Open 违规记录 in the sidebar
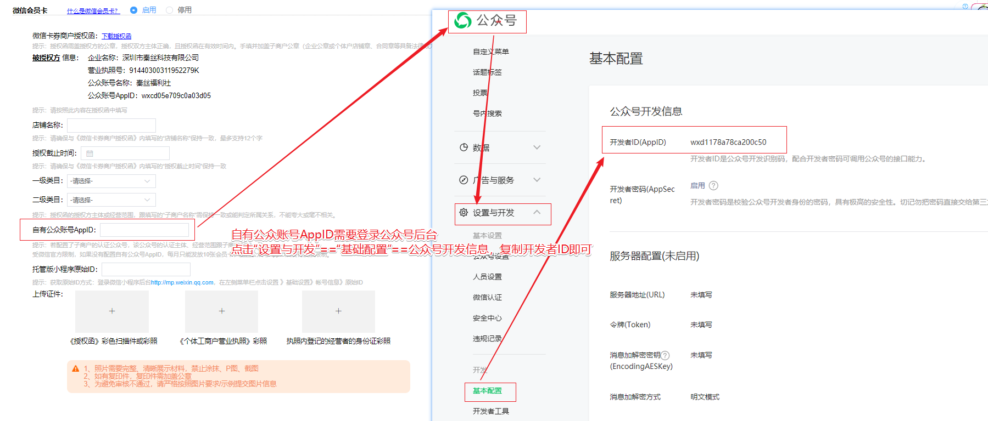Image resolution: width=988 pixels, height=421 pixels. point(487,339)
